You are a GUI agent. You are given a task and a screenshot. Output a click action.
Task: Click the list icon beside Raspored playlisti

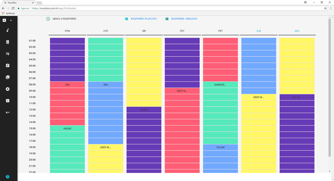[127, 19]
